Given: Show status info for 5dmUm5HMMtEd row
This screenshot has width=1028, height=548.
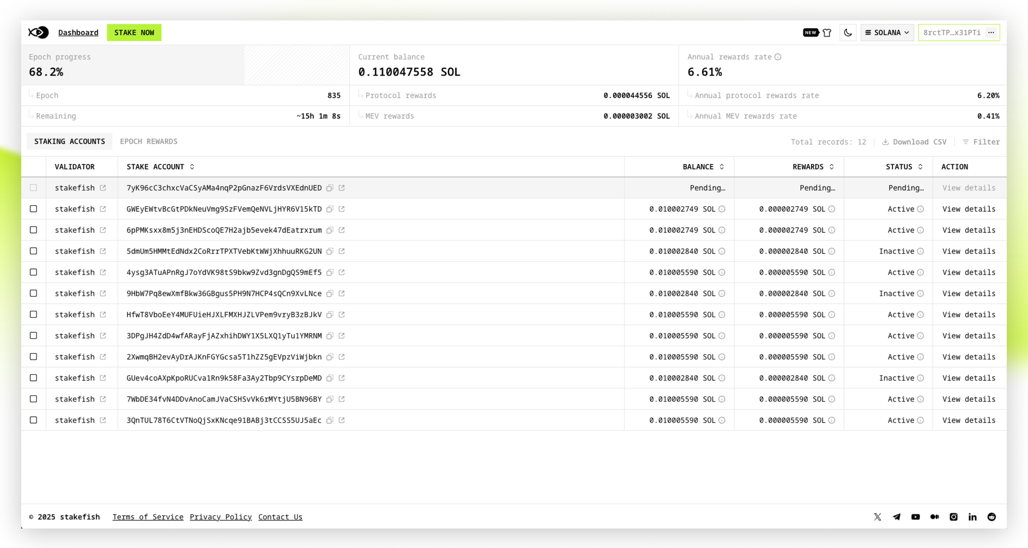Looking at the screenshot, I should point(921,251).
